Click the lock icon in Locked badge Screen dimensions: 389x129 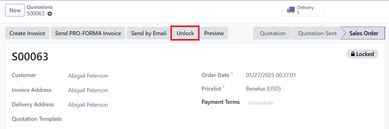click(353, 54)
